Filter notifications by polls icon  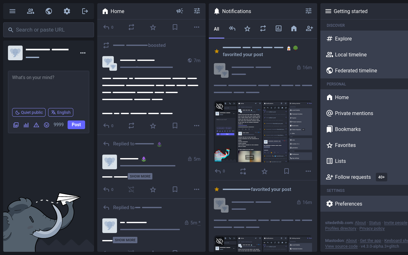[279, 29]
